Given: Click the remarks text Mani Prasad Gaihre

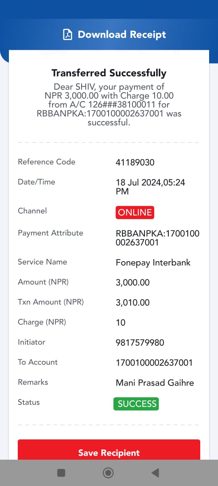Looking at the screenshot, I should (155, 383).
